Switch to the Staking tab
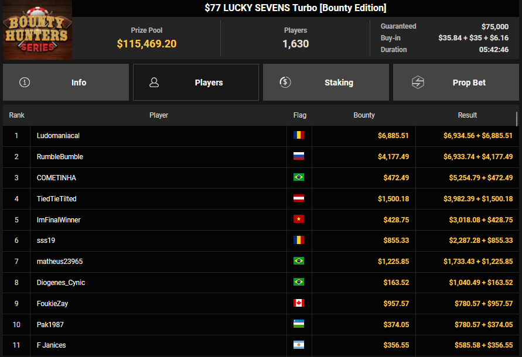This screenshot has width=522, height=357. click(326, 83)
